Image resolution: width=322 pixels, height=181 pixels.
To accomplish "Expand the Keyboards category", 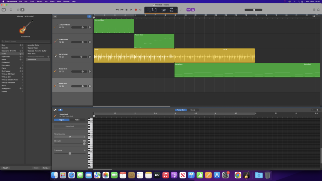I will tap(23, 57).
